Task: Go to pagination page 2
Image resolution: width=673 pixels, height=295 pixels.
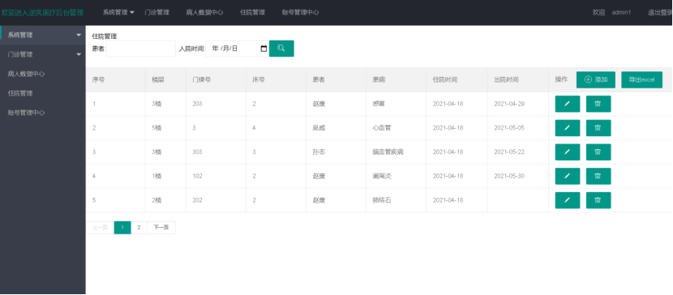Action: click(139, 228)
